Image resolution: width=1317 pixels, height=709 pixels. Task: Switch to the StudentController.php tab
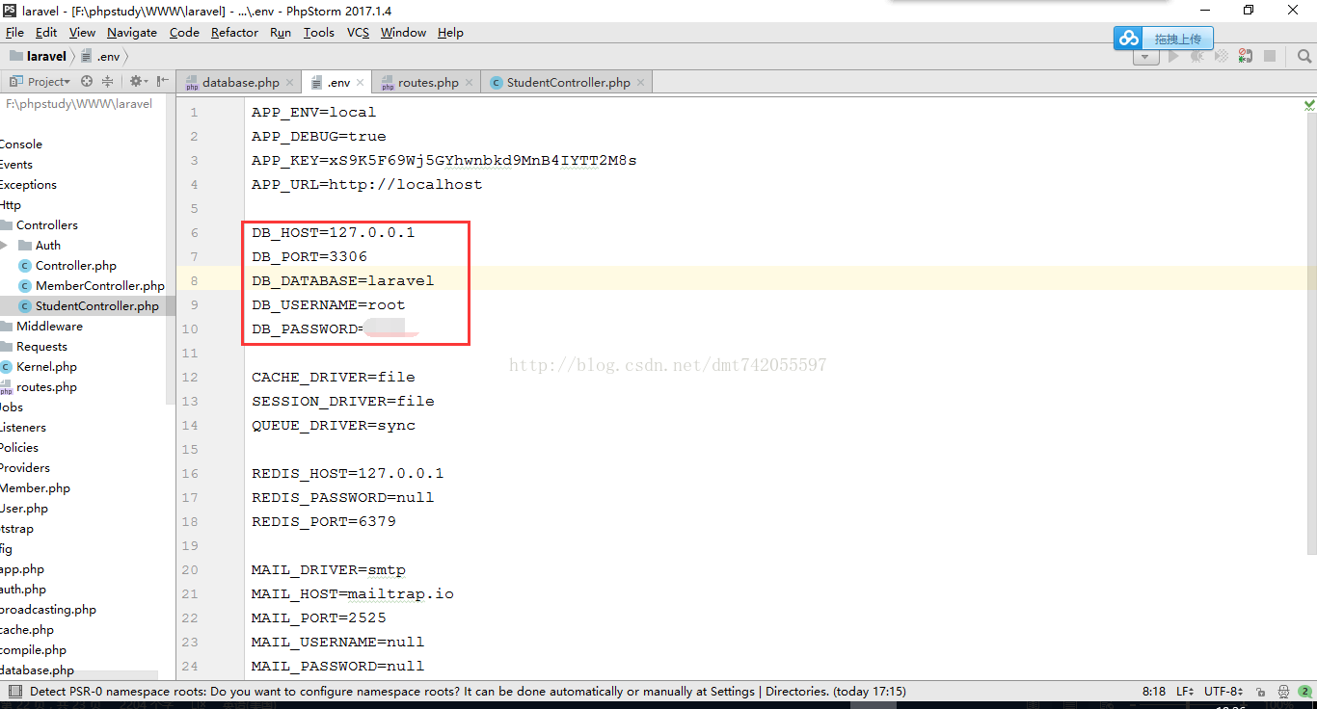click(x=568, y=83)
